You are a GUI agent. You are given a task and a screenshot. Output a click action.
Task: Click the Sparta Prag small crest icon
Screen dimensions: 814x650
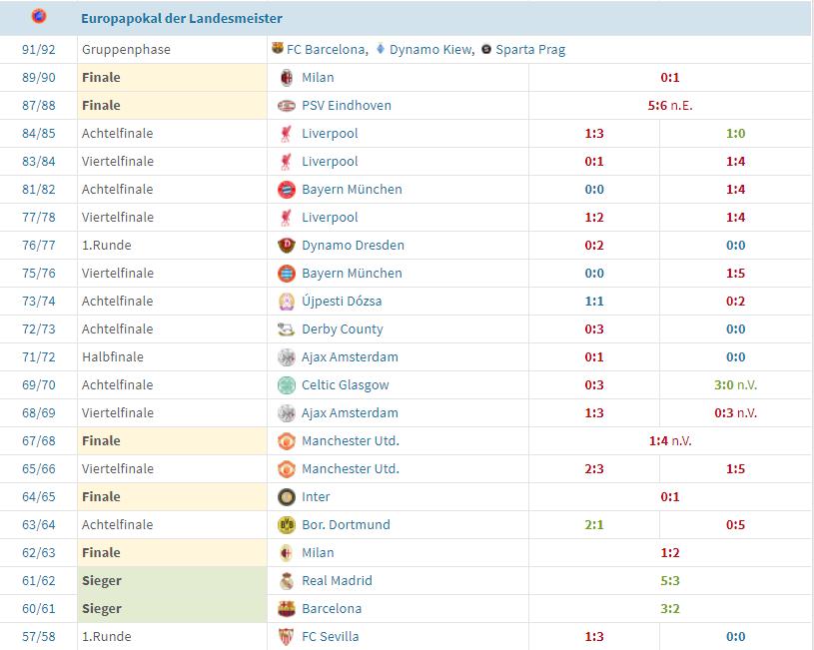(486, 49)
